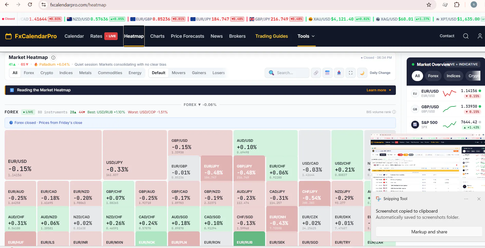Open the AUD/USD green heatmap tile

(x=265, y=143)
